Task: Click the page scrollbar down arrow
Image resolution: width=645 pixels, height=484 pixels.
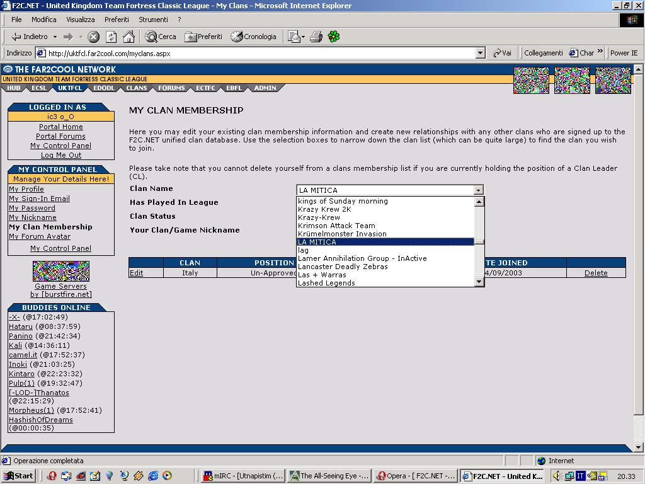Action: 638,447
